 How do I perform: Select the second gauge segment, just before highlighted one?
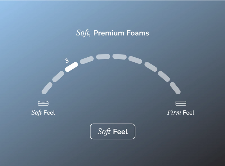point(58,77)
